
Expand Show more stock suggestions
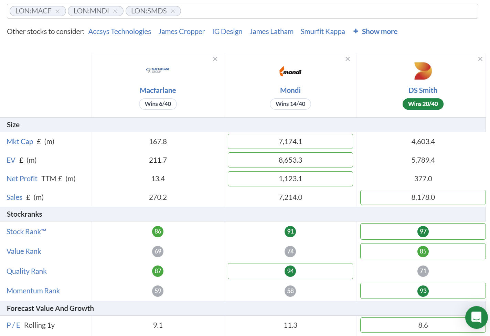(x=375, y=32)
